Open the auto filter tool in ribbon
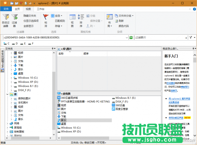This screenshot has height=145, width=197. 6,20
